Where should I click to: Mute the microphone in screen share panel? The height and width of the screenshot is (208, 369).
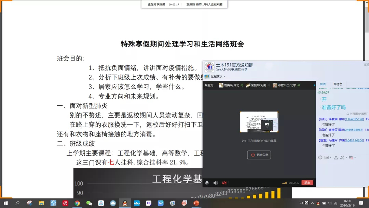coord(207,183)
